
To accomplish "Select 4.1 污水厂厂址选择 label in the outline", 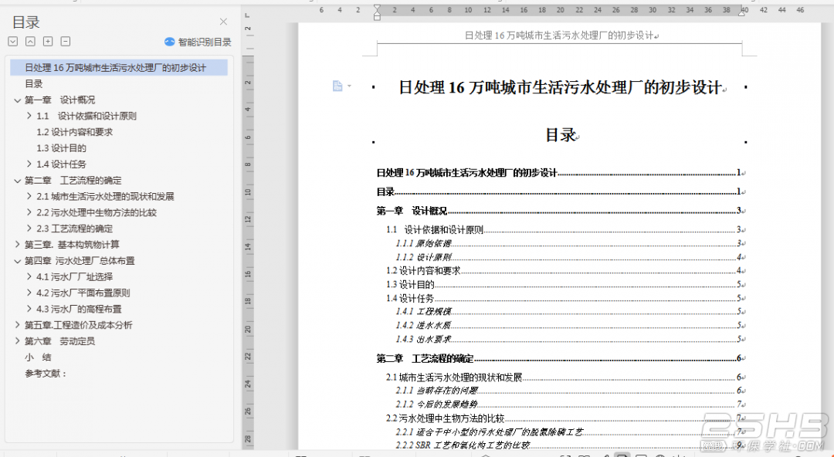I will [74, 276].
